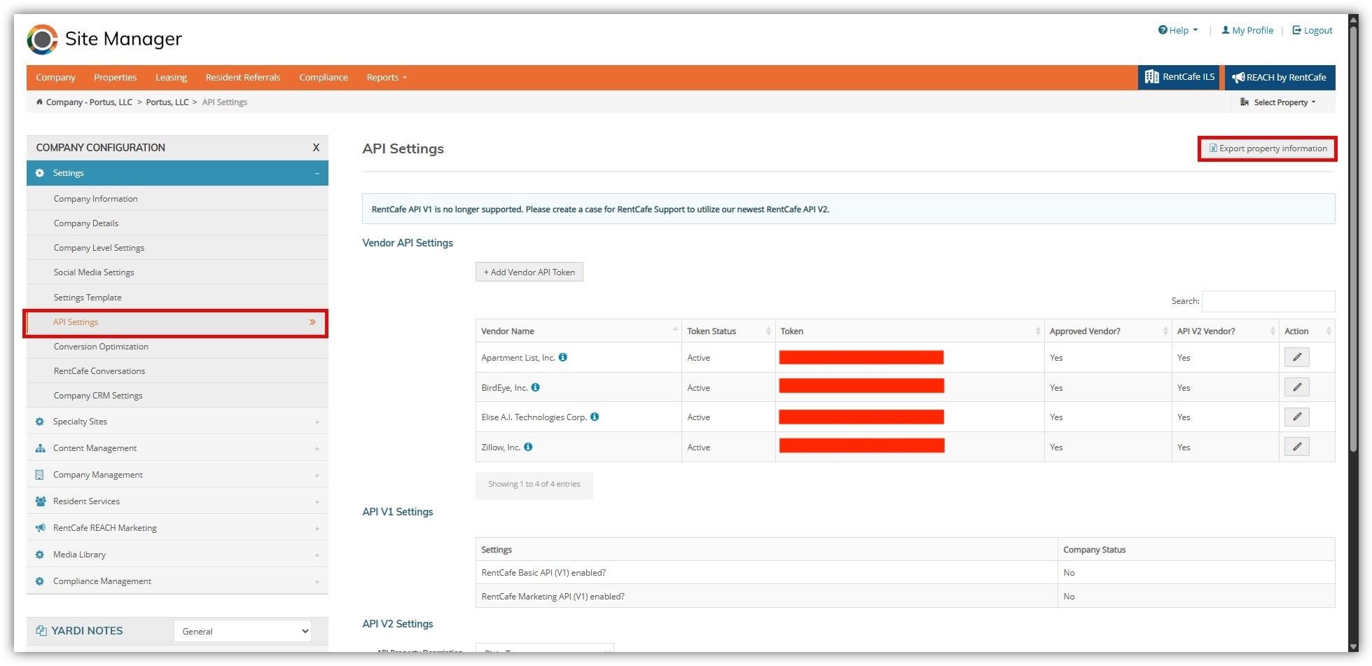
Task: Expand the Content Management section
Action: pyautogui.click(x=317, y=449)
